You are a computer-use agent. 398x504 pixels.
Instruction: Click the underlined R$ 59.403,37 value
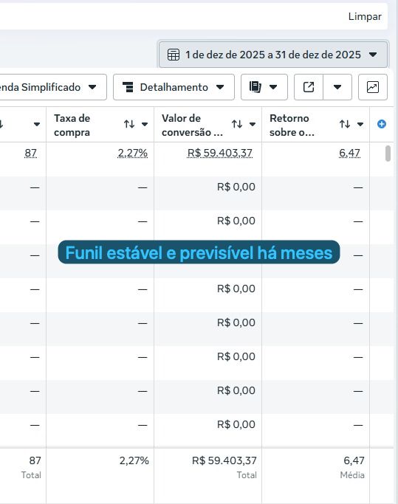pos(220,153)
